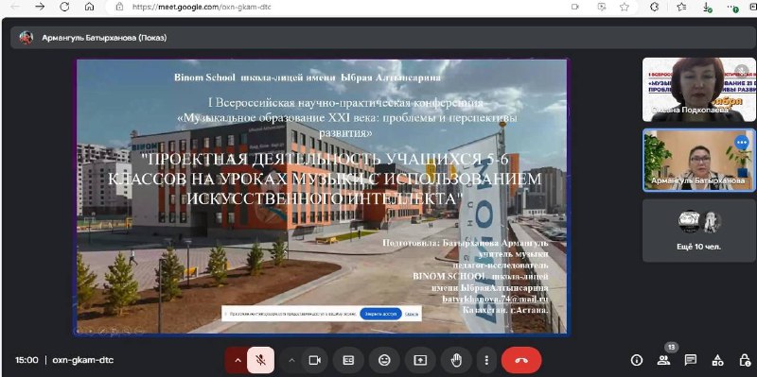Click the browser address bar URL
Screen dimensions: 757x377
click(x=202, y=7)
